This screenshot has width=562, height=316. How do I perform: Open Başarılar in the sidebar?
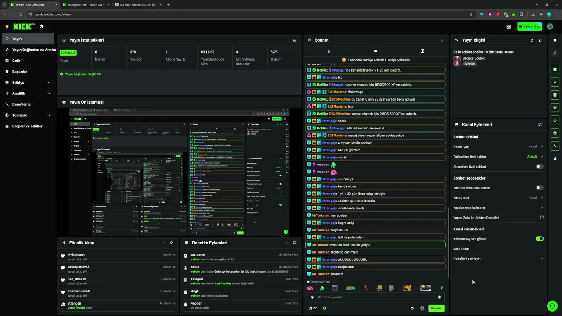[27, 72]
